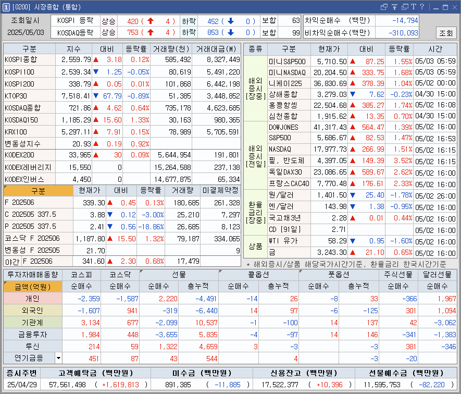The height and width of the screenshot is (394, 461).
Task: Click the 개인 investor row label
Action: coord(33,299)
